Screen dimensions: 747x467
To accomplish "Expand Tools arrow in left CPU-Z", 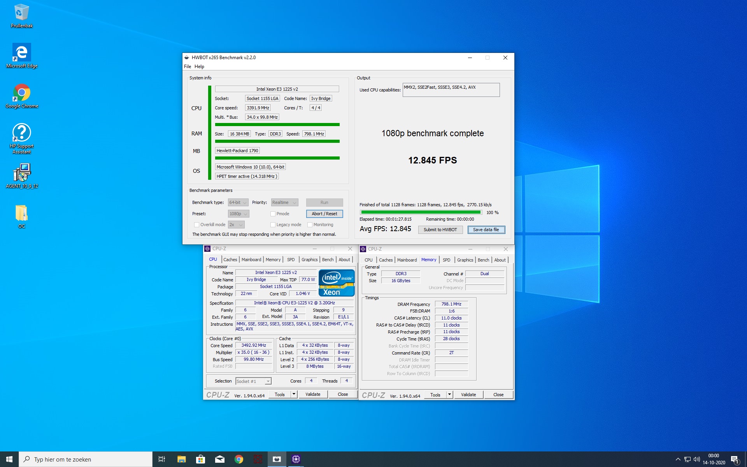I will pos(294,394).
